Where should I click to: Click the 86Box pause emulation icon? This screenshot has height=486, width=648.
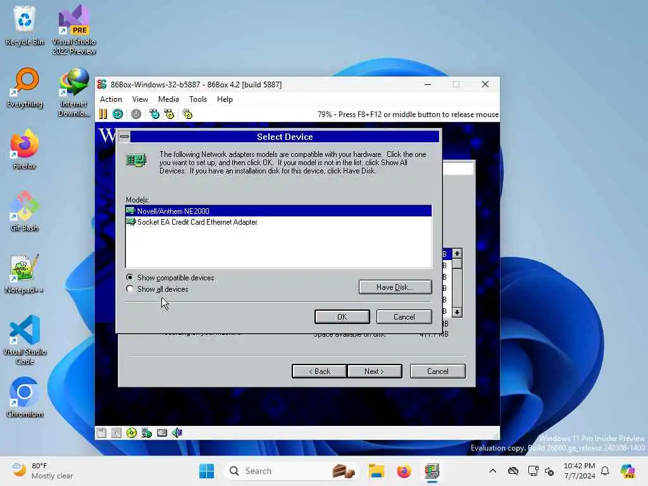tap(103, 114)
